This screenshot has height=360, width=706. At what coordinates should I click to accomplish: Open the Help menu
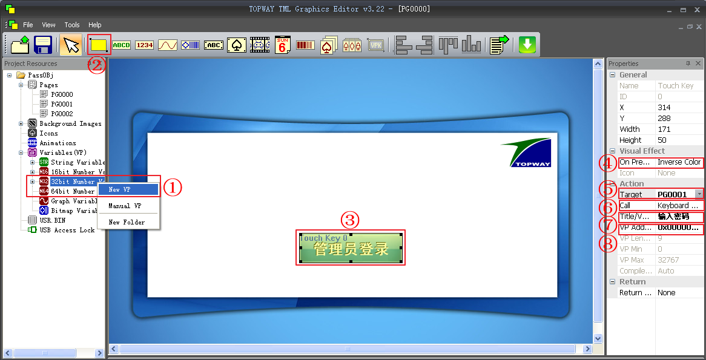coord(95,25)
